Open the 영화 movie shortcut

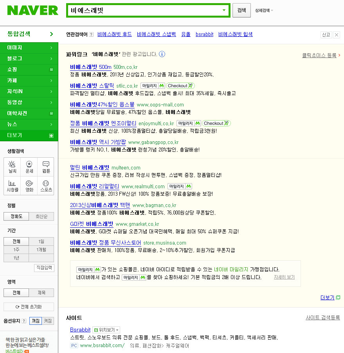click(x=29, y=186)
